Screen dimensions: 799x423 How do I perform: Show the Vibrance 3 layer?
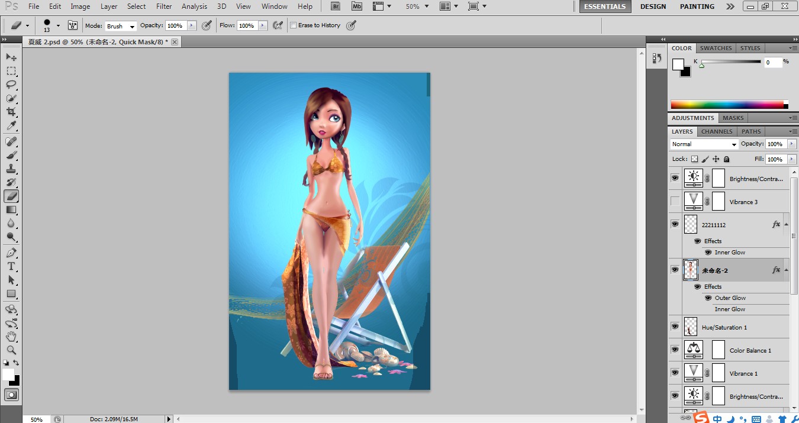click(675, 201)
